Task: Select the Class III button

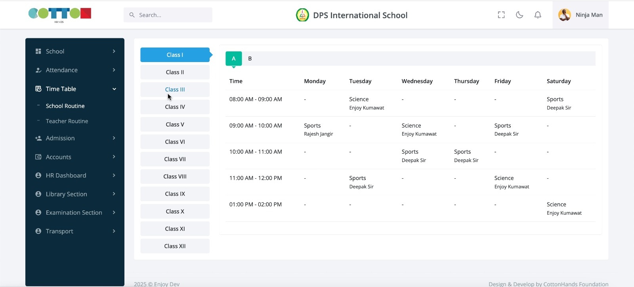Action: (175, 90)
